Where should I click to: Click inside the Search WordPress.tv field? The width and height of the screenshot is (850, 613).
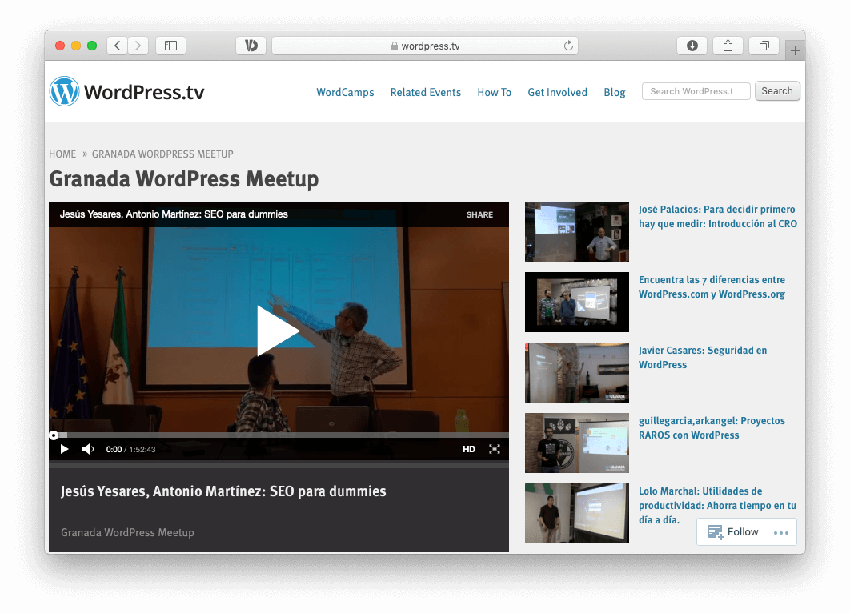coord(696,91)
